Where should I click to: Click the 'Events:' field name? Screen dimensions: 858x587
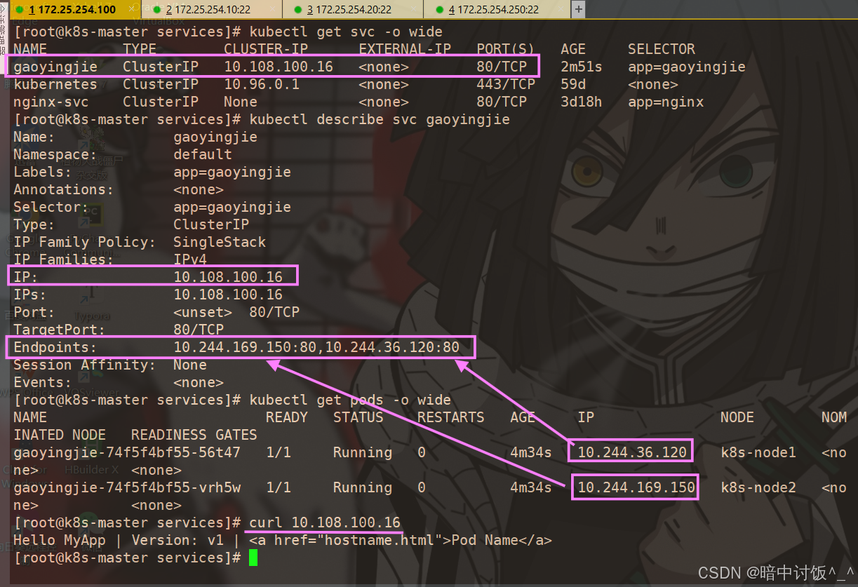coord(43,382)
